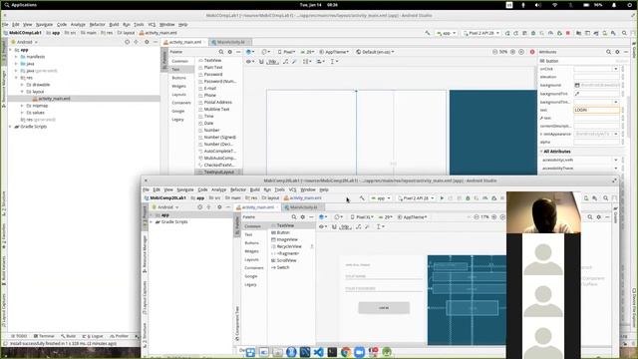The image size is (638, 359).
Task: Toggle the magnet autoconnect in back design toolbar
Action: (261, 62)
